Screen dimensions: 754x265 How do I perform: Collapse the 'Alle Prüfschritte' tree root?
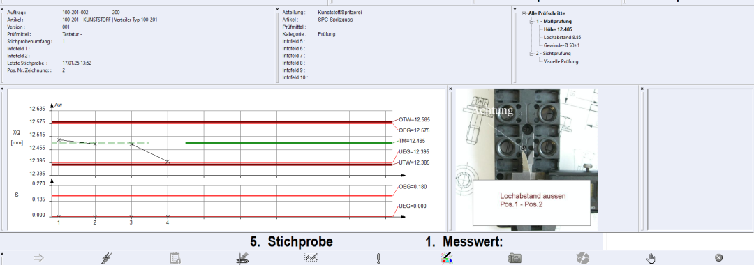[524, 13]
